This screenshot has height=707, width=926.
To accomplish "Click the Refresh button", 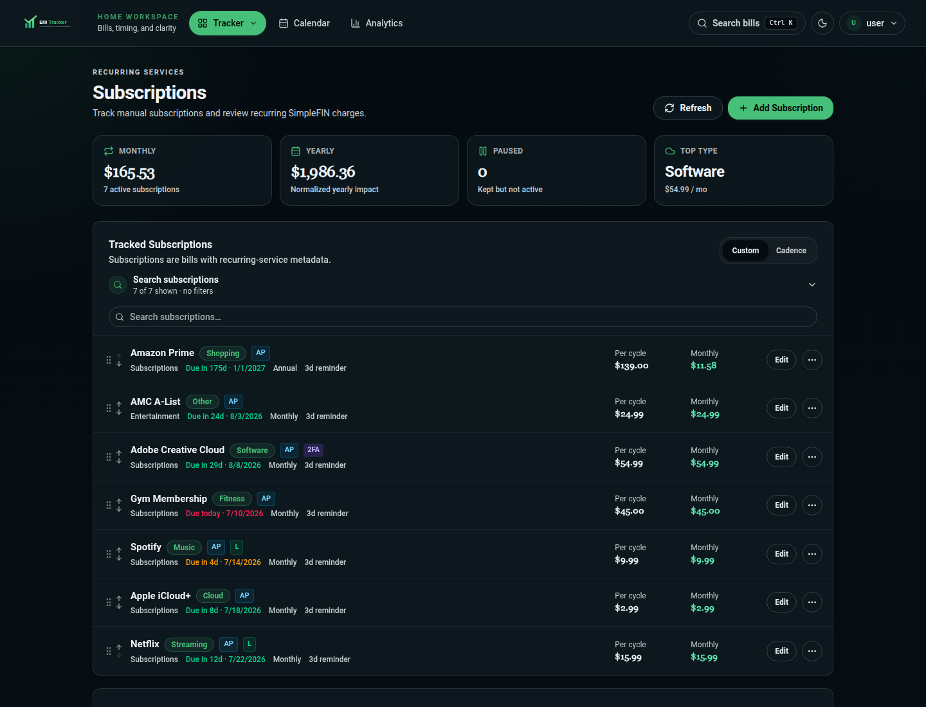I will tap(688, 108).
